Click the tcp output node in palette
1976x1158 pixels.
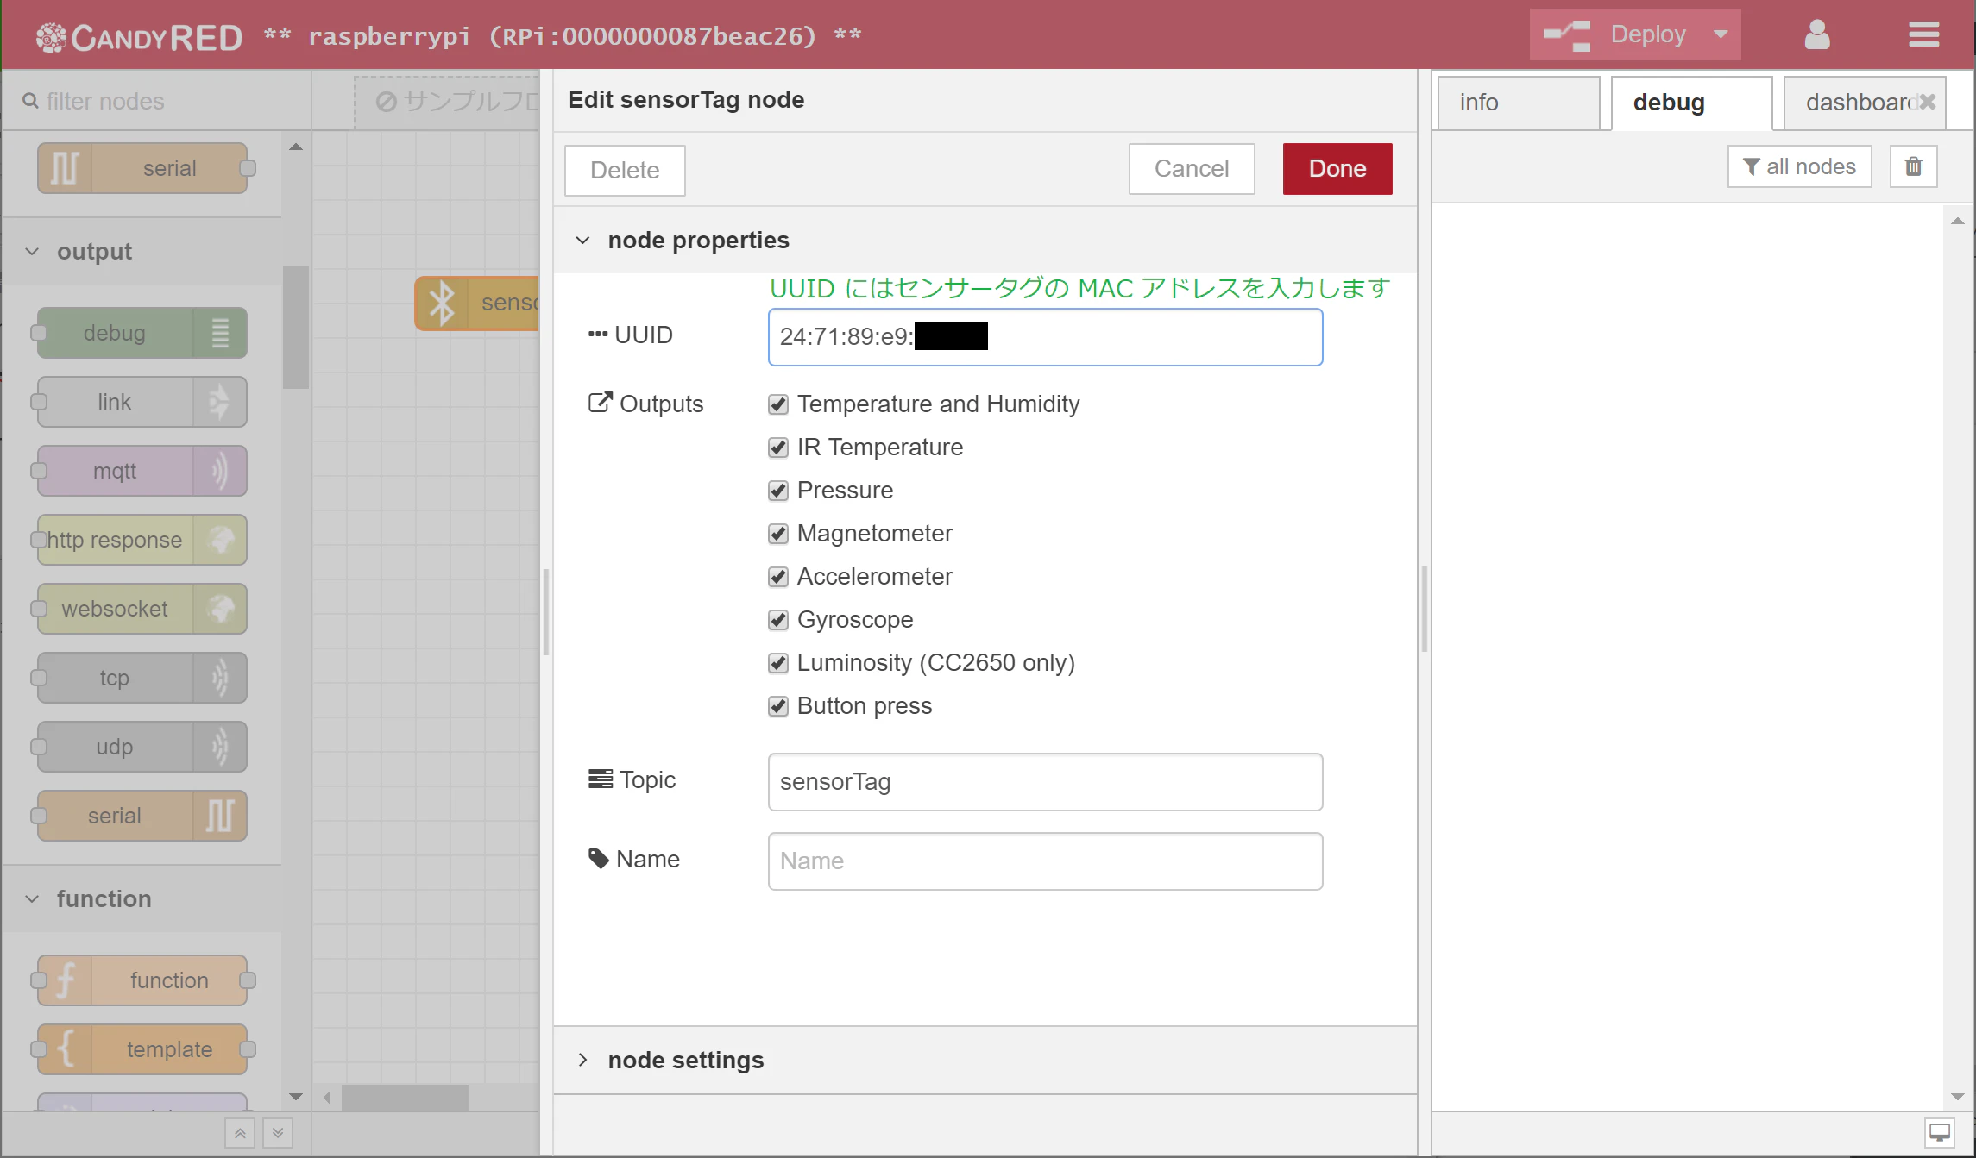(142, 678)
